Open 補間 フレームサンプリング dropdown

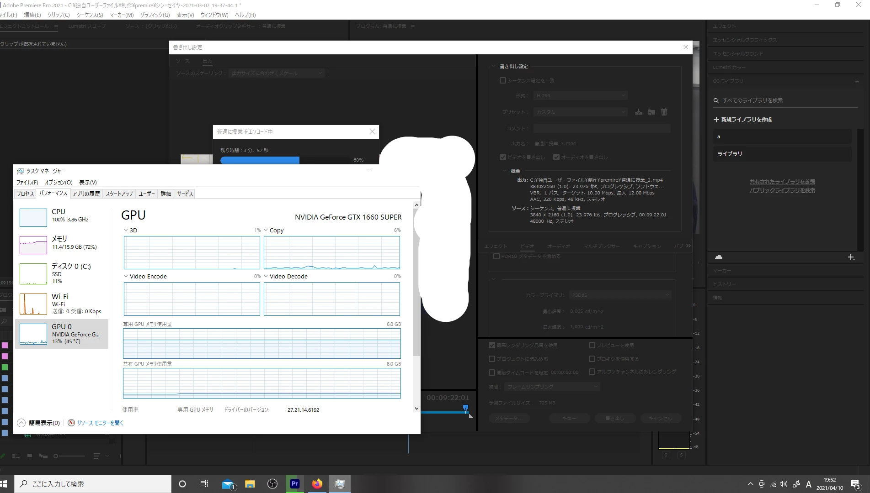tap(552, 387)
